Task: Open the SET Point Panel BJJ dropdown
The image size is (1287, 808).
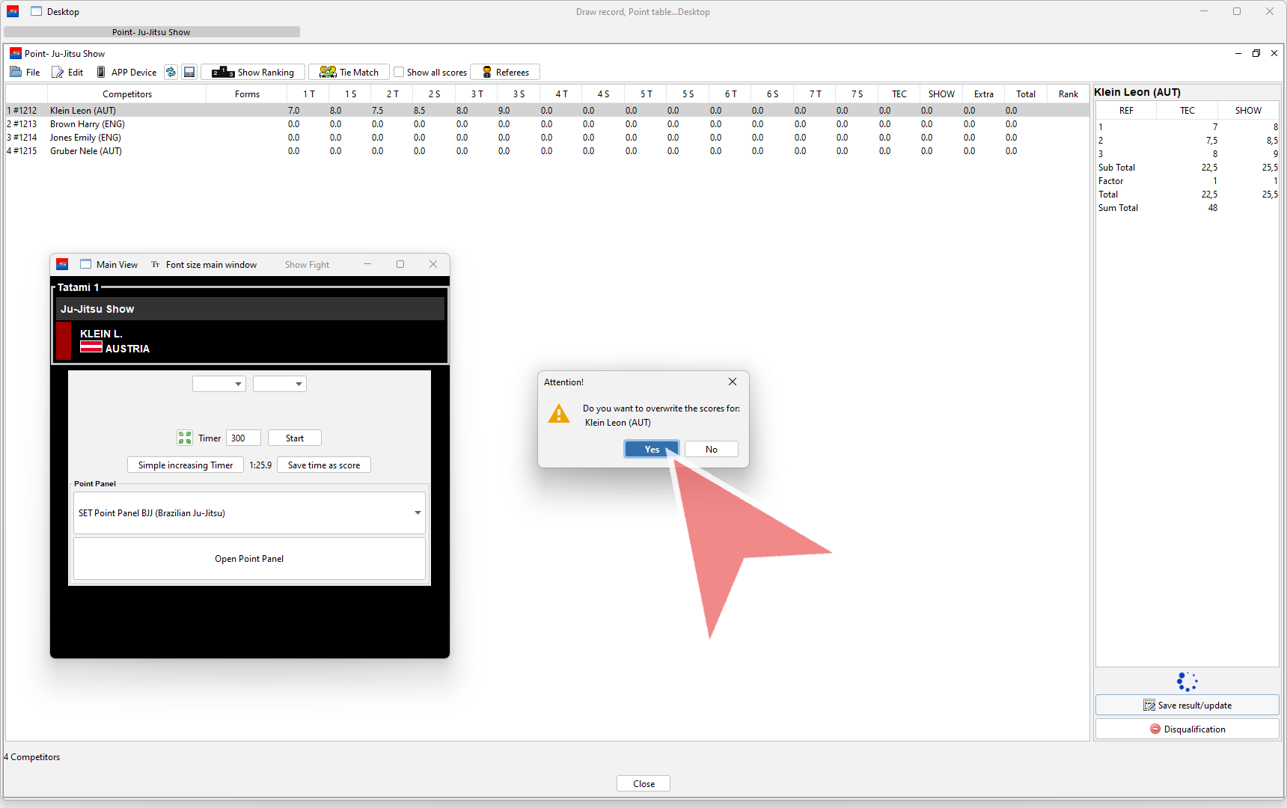Action: 249,512
